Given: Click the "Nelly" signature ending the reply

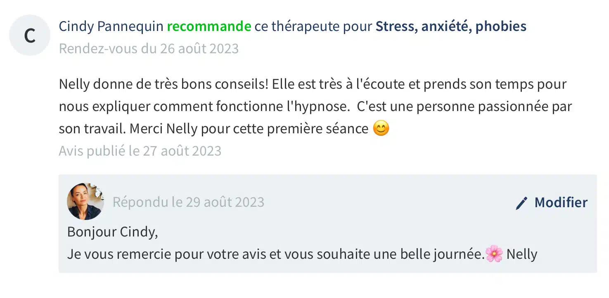Looking at the screenshot, I should coord(521,254).
